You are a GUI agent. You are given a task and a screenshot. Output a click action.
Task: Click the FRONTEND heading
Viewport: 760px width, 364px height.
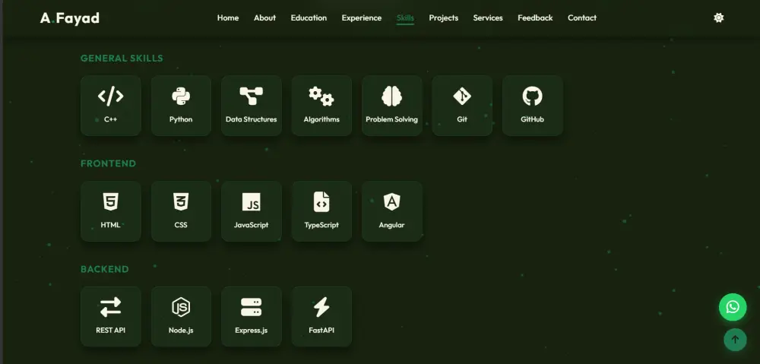coord(108,163)
